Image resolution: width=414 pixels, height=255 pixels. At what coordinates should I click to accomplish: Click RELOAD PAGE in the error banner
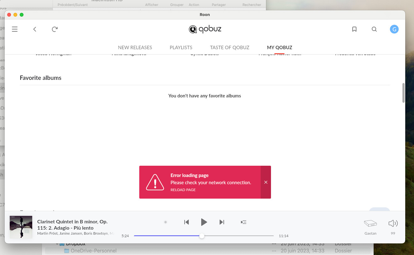point(183,190)
